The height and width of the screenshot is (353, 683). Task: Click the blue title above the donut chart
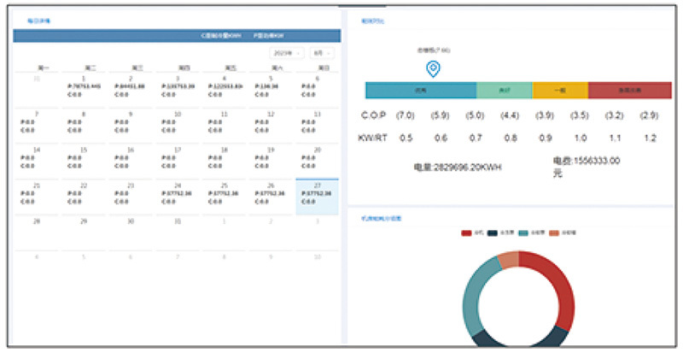[x=381, y=219]
